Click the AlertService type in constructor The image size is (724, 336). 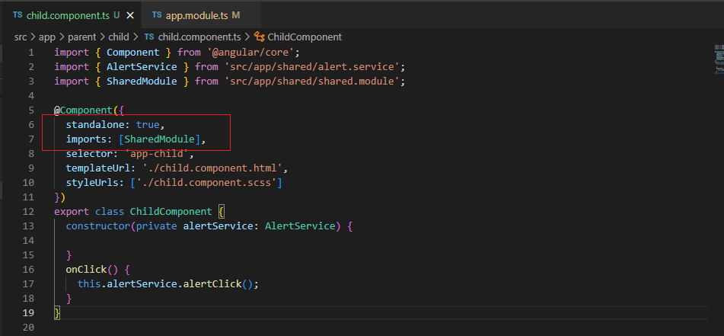pos(300,226)
